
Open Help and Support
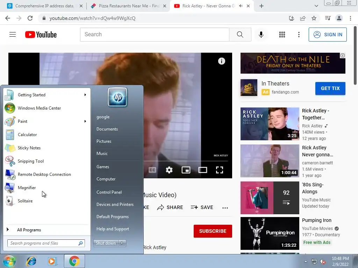point(113,229)
